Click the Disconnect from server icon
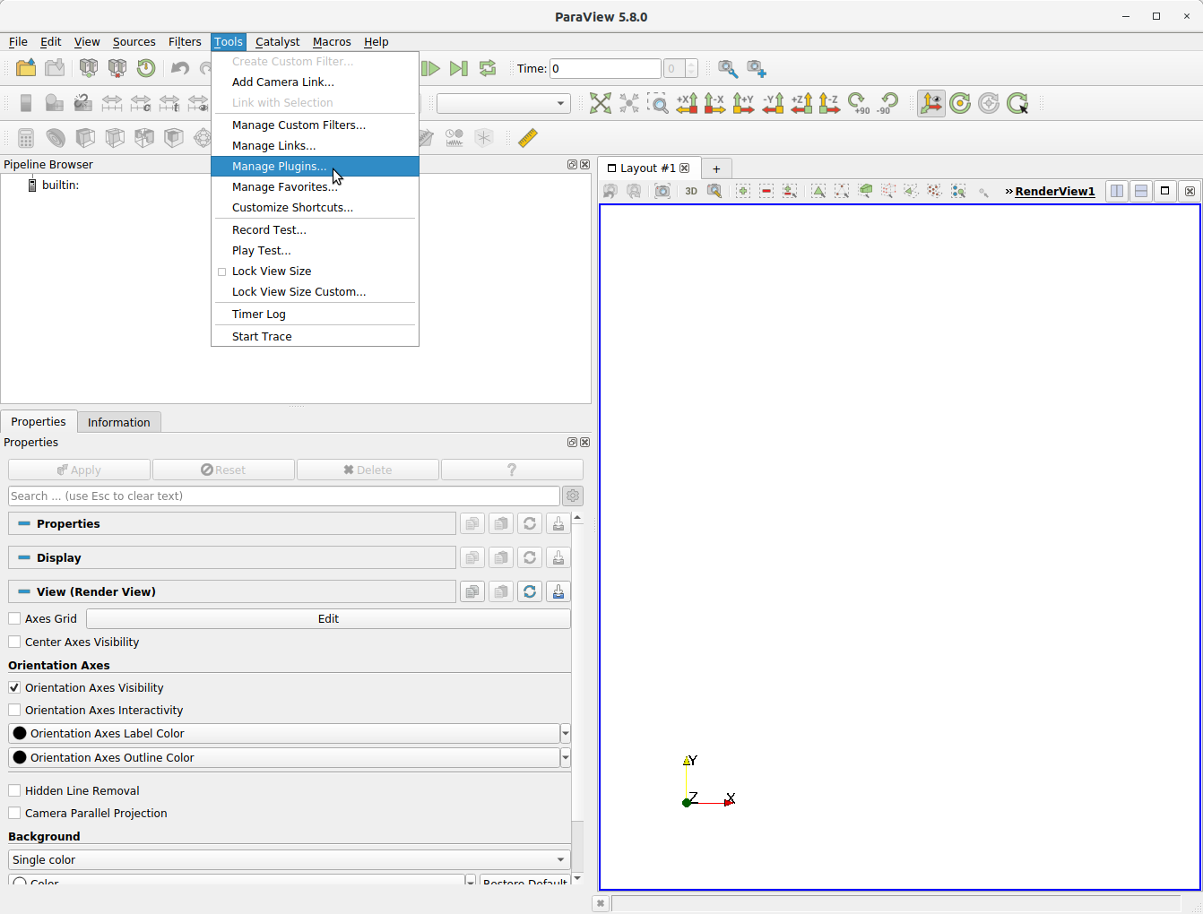The width and height of the screenshot is (1203, 914). point(117,68)
